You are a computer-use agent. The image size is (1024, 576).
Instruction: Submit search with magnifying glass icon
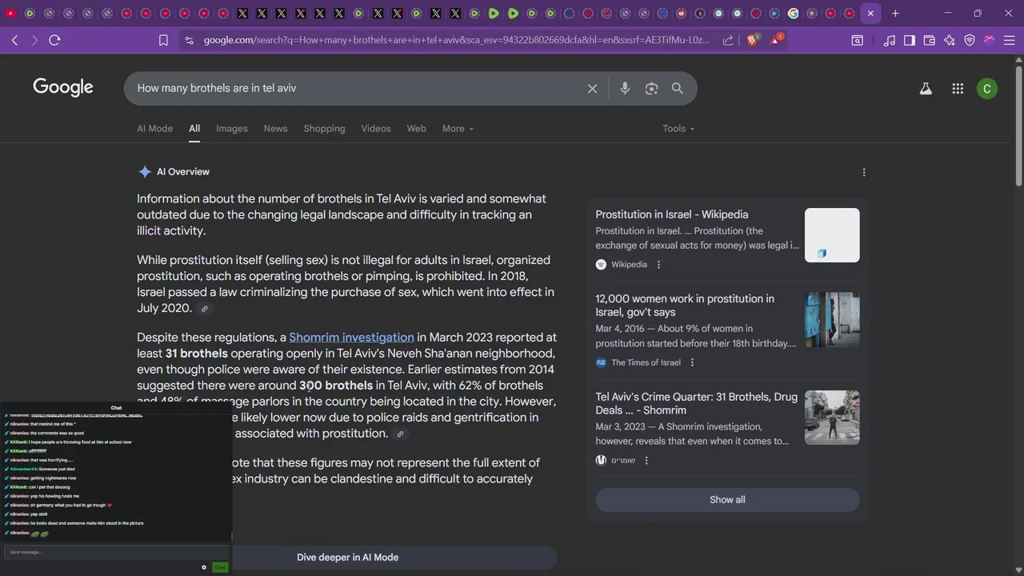click(678, 89)
